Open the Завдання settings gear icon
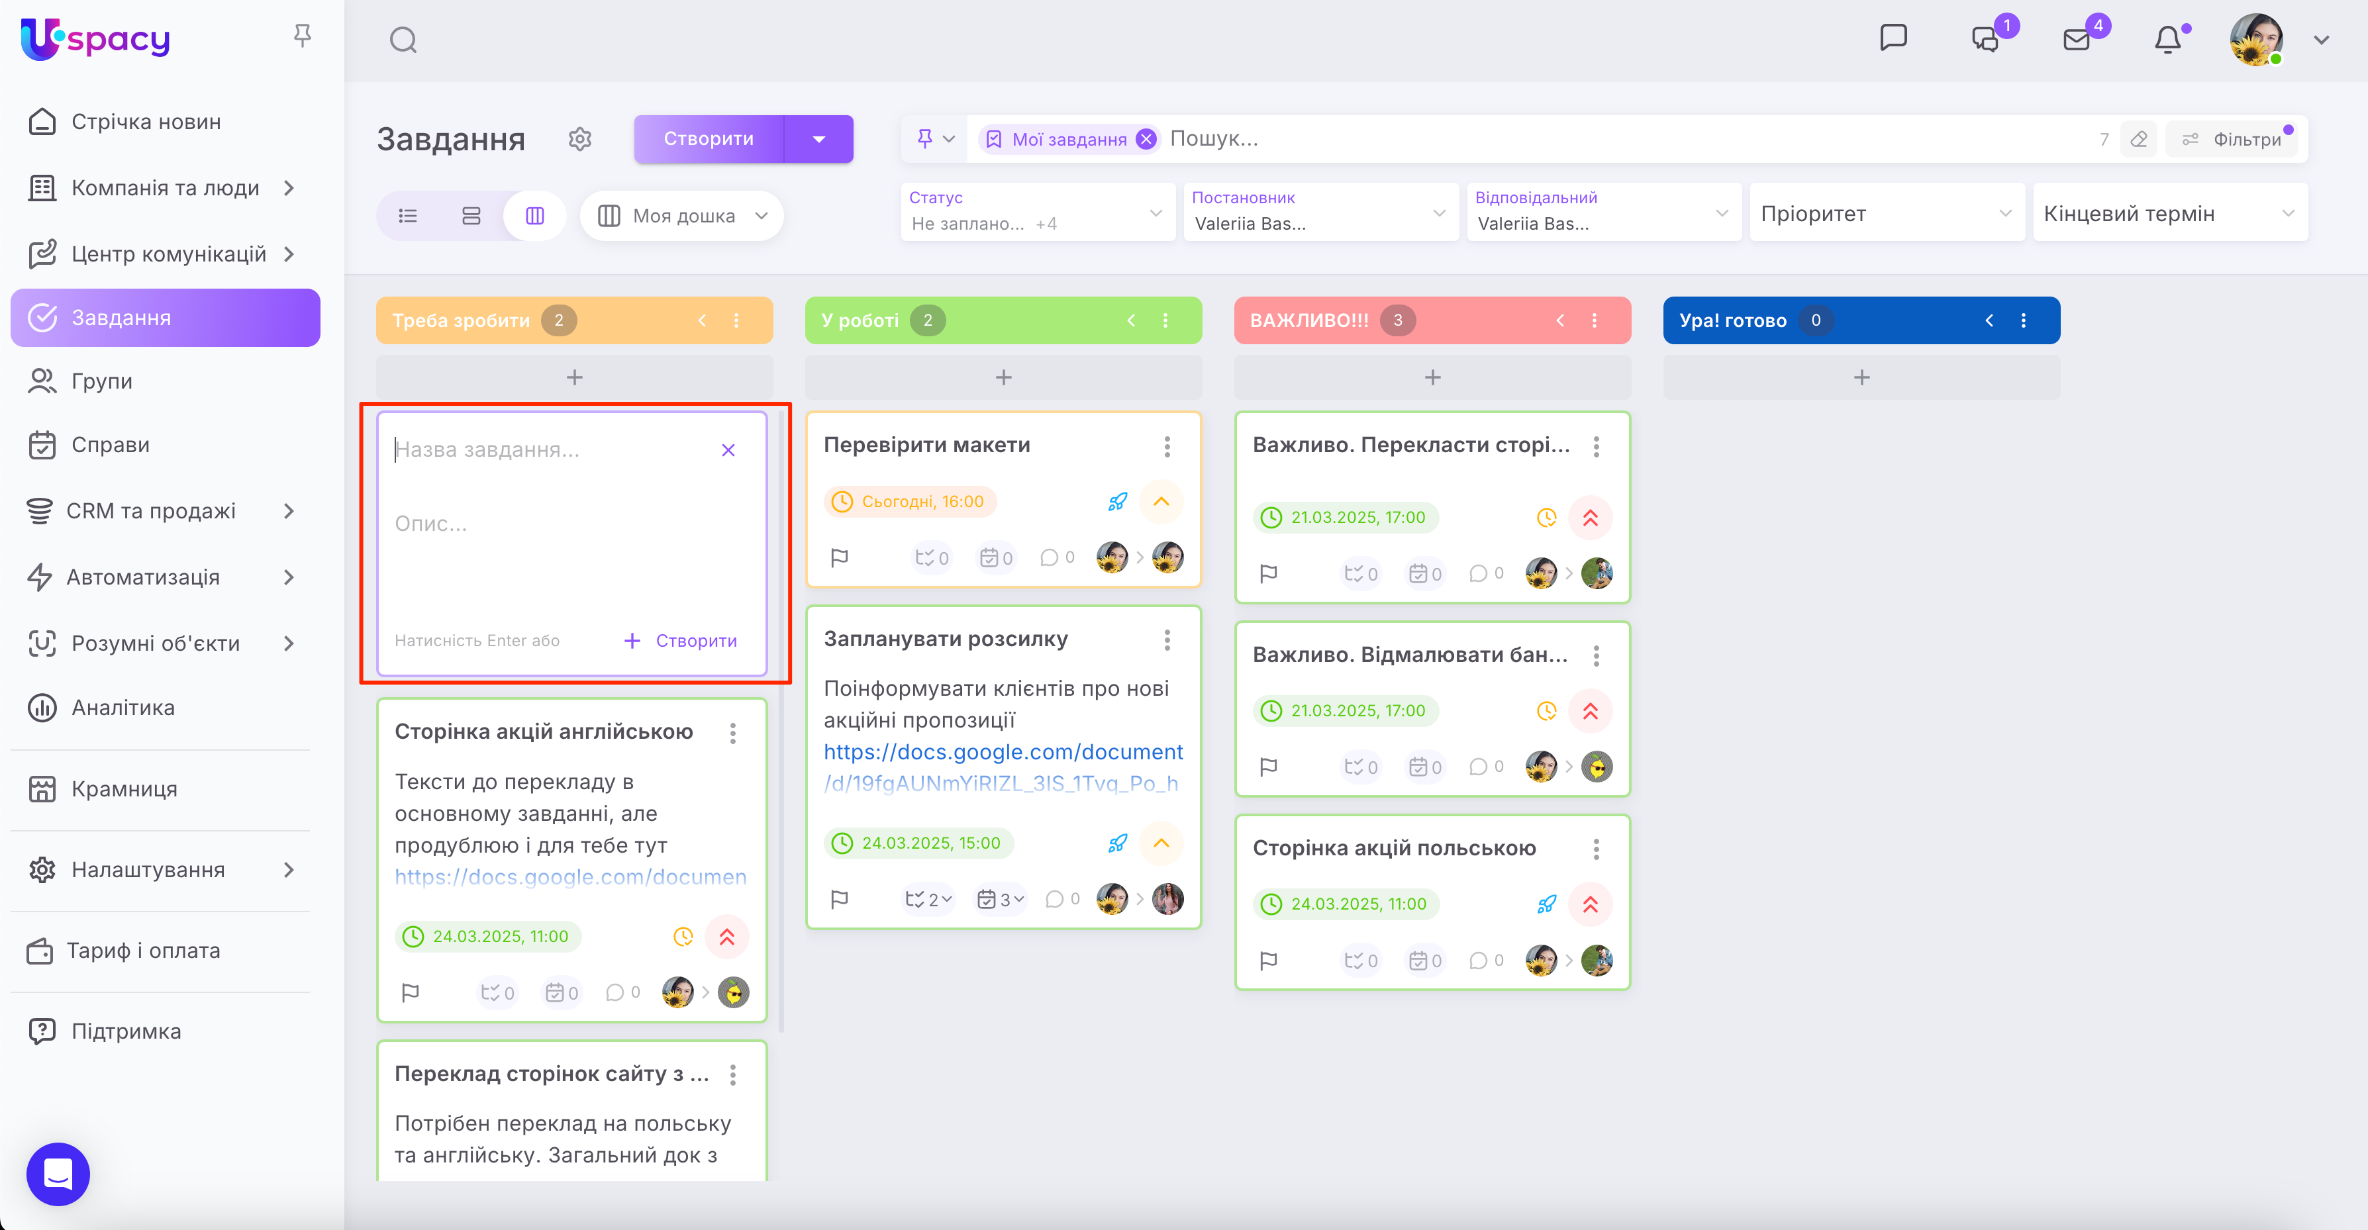The height and width of the screenshot is (1230, 2368). 579,139
